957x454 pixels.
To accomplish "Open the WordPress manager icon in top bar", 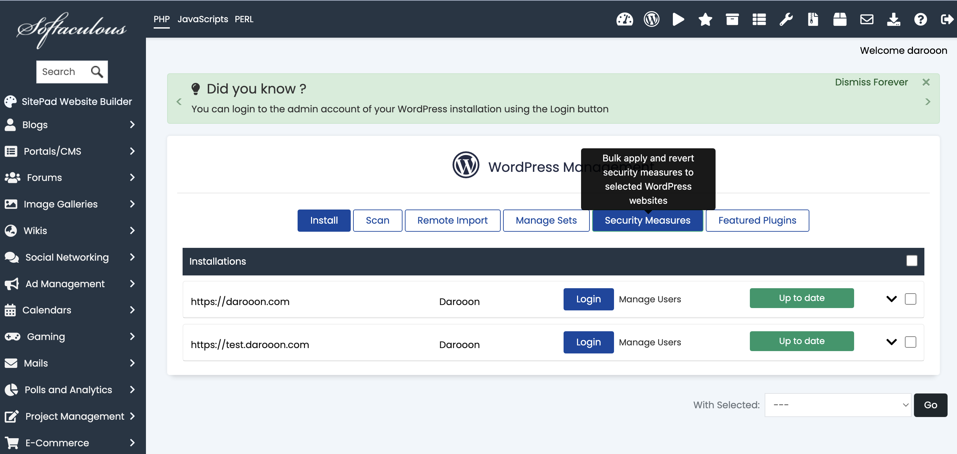I will coord(651,19).
